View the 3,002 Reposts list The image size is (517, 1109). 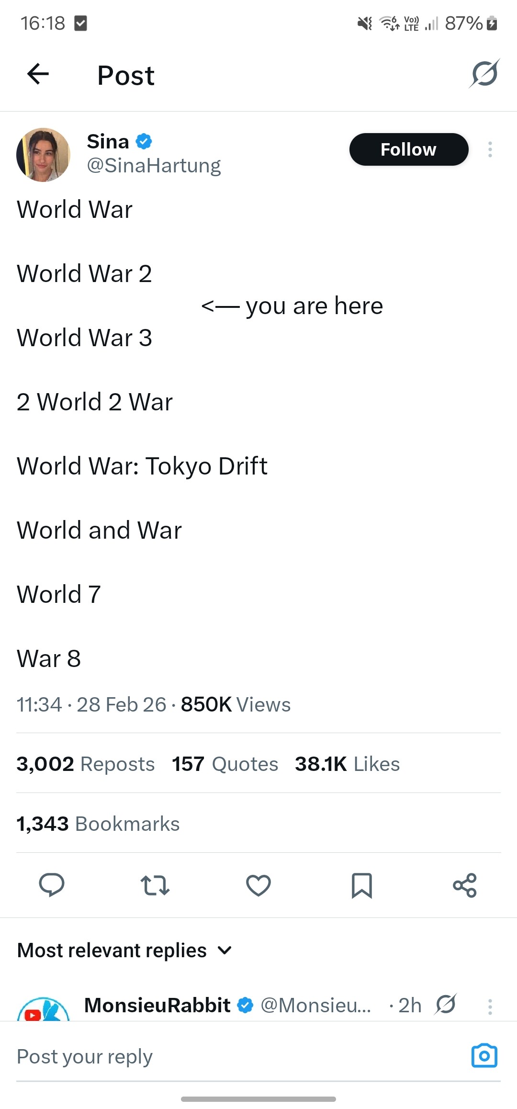tap(86, 764)
